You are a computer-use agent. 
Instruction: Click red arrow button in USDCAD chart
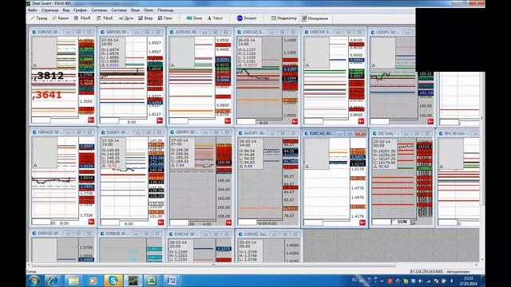295,121
